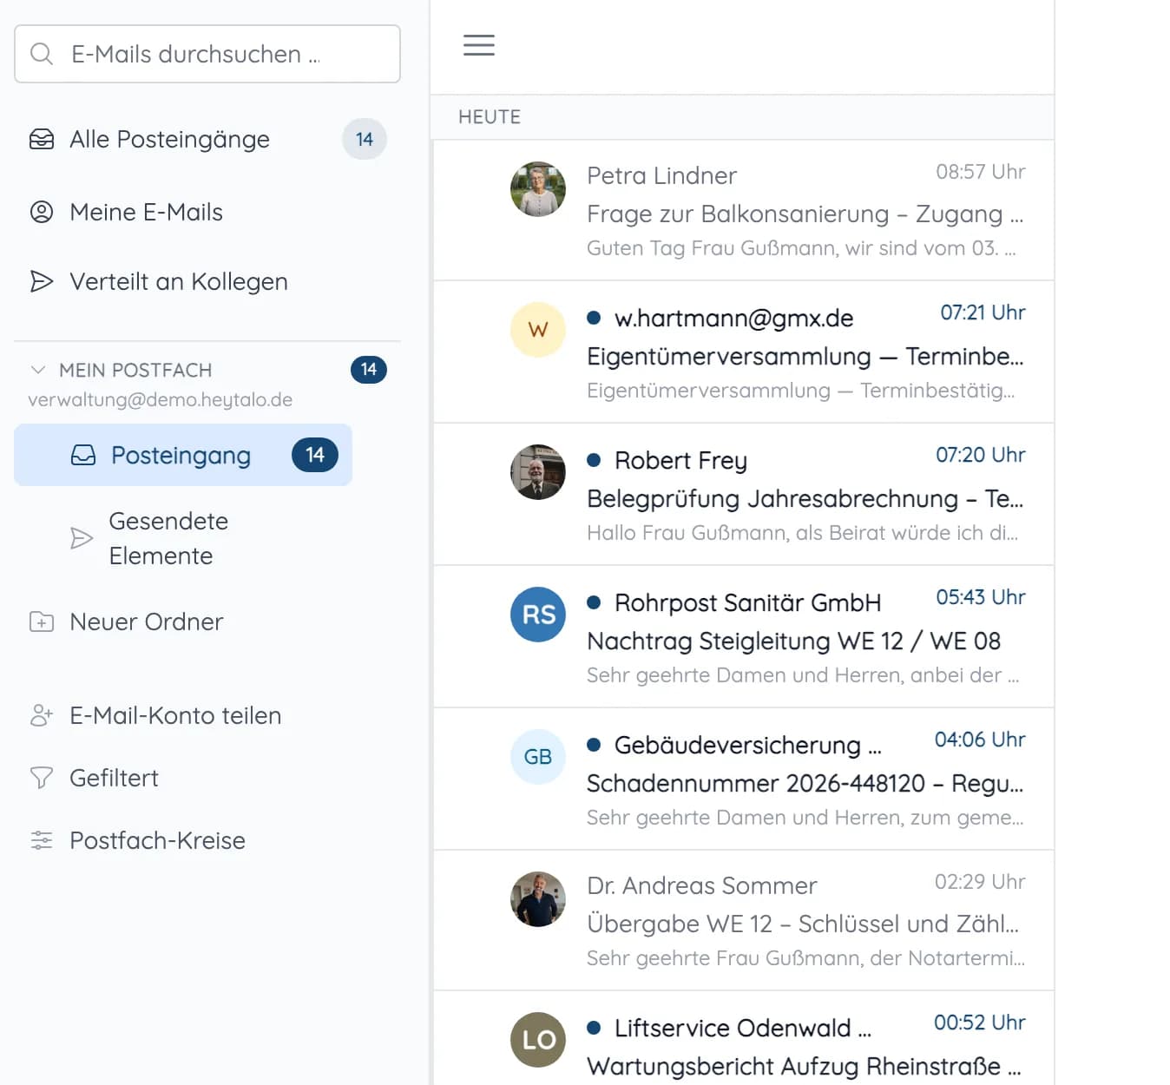Click the GB avatar of Gebäudeversicherung
1170x1085 pixels.
pyautogui.click(x=538, y=757)
